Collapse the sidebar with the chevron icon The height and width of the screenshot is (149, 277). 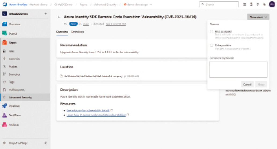point(46,143)
